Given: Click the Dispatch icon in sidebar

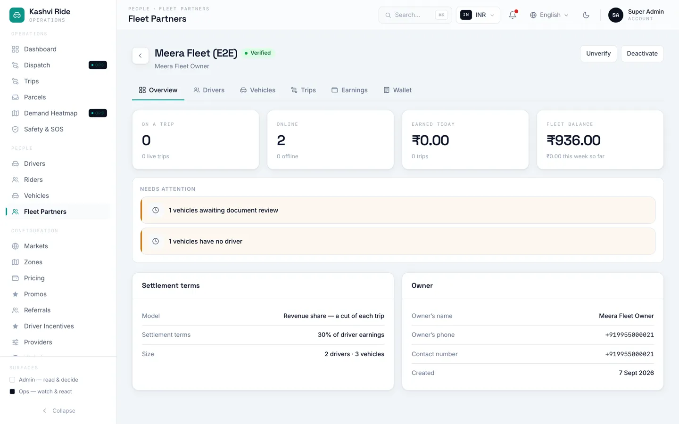Looking at the screenshot, I should 16,65.
